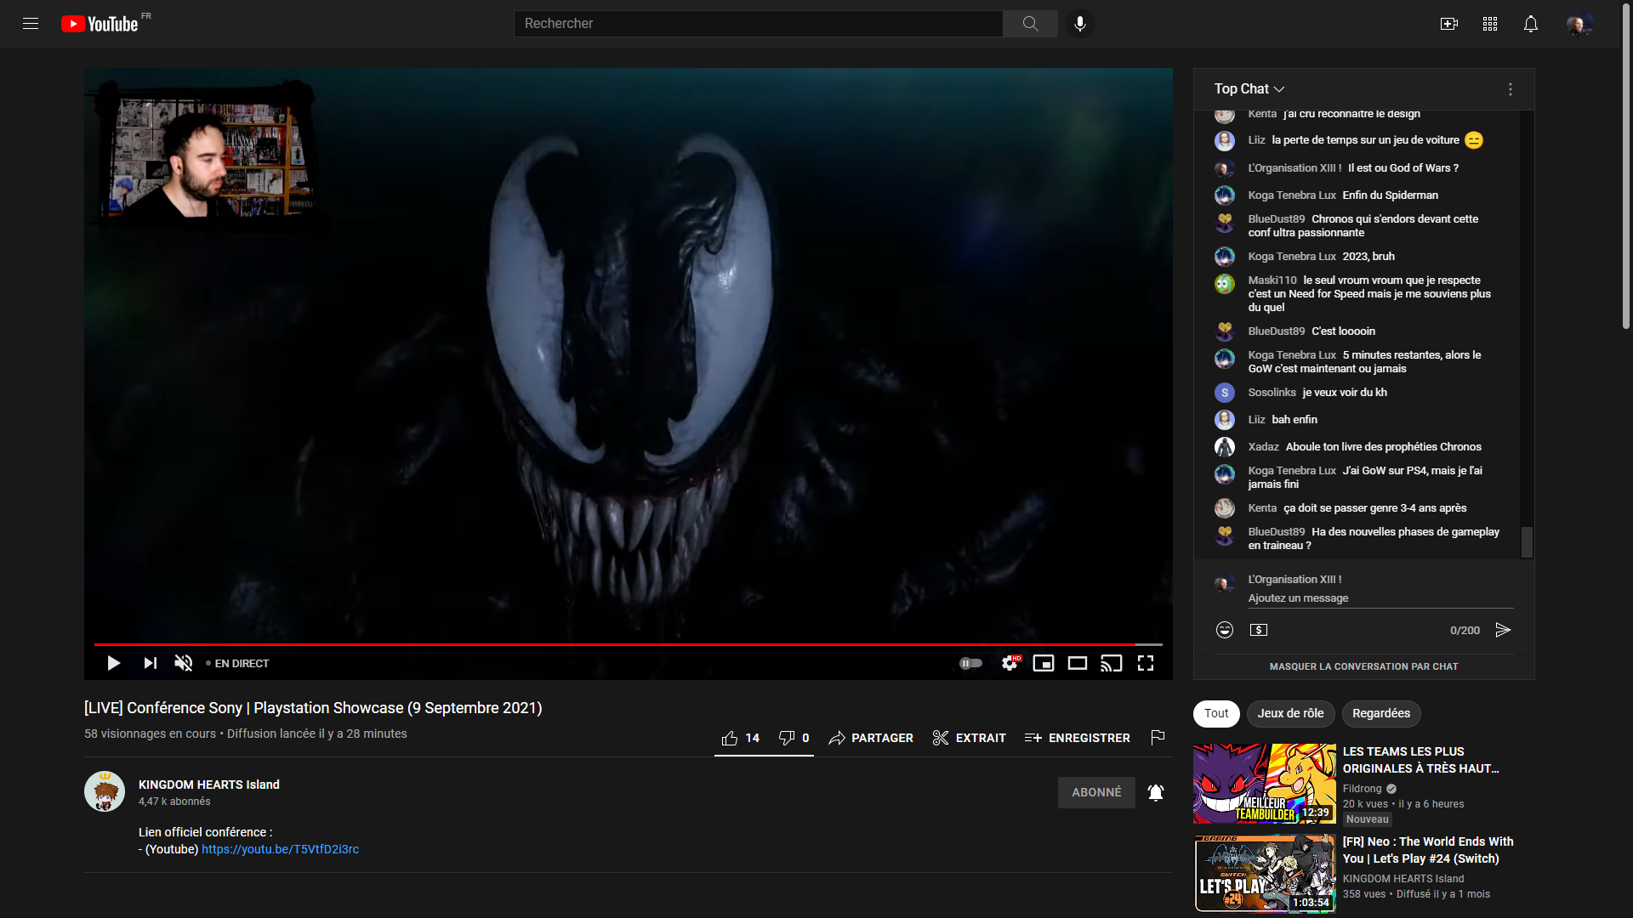The height and width of the screenshot is (918, 1633).
Task: Like the video
Action: click(740, 738)
